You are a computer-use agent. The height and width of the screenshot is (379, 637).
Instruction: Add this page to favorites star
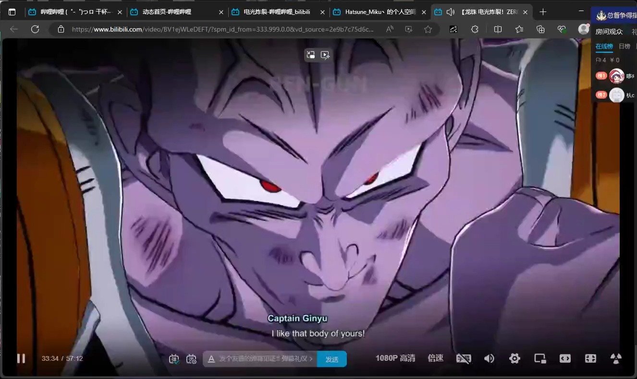[428, 29]
